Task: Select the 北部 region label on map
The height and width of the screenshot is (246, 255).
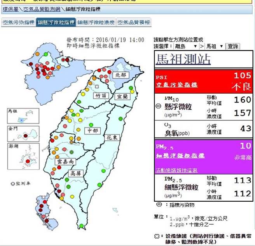Action: [x=121, y=75]
